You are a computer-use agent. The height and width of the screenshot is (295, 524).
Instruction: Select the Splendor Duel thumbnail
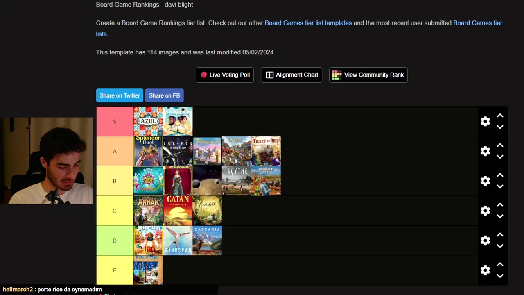pos(148,151)
